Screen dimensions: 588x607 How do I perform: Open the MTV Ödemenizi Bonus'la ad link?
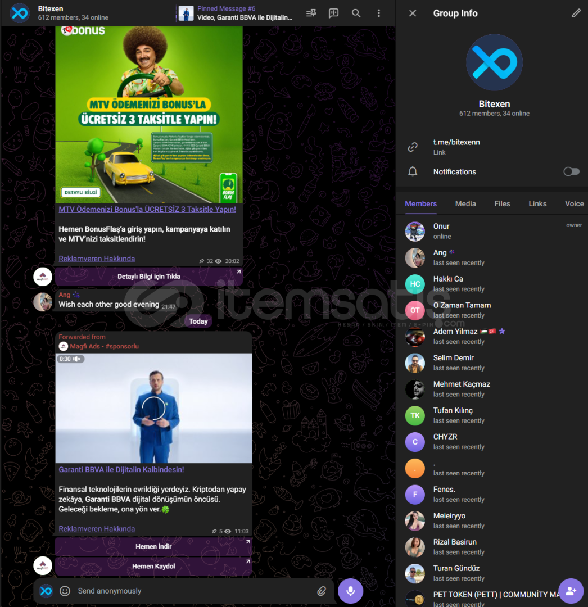[x=147, y=209]
